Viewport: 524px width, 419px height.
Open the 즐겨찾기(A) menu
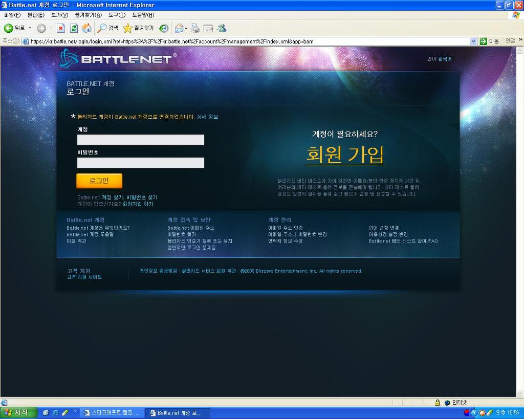[88, 15]
